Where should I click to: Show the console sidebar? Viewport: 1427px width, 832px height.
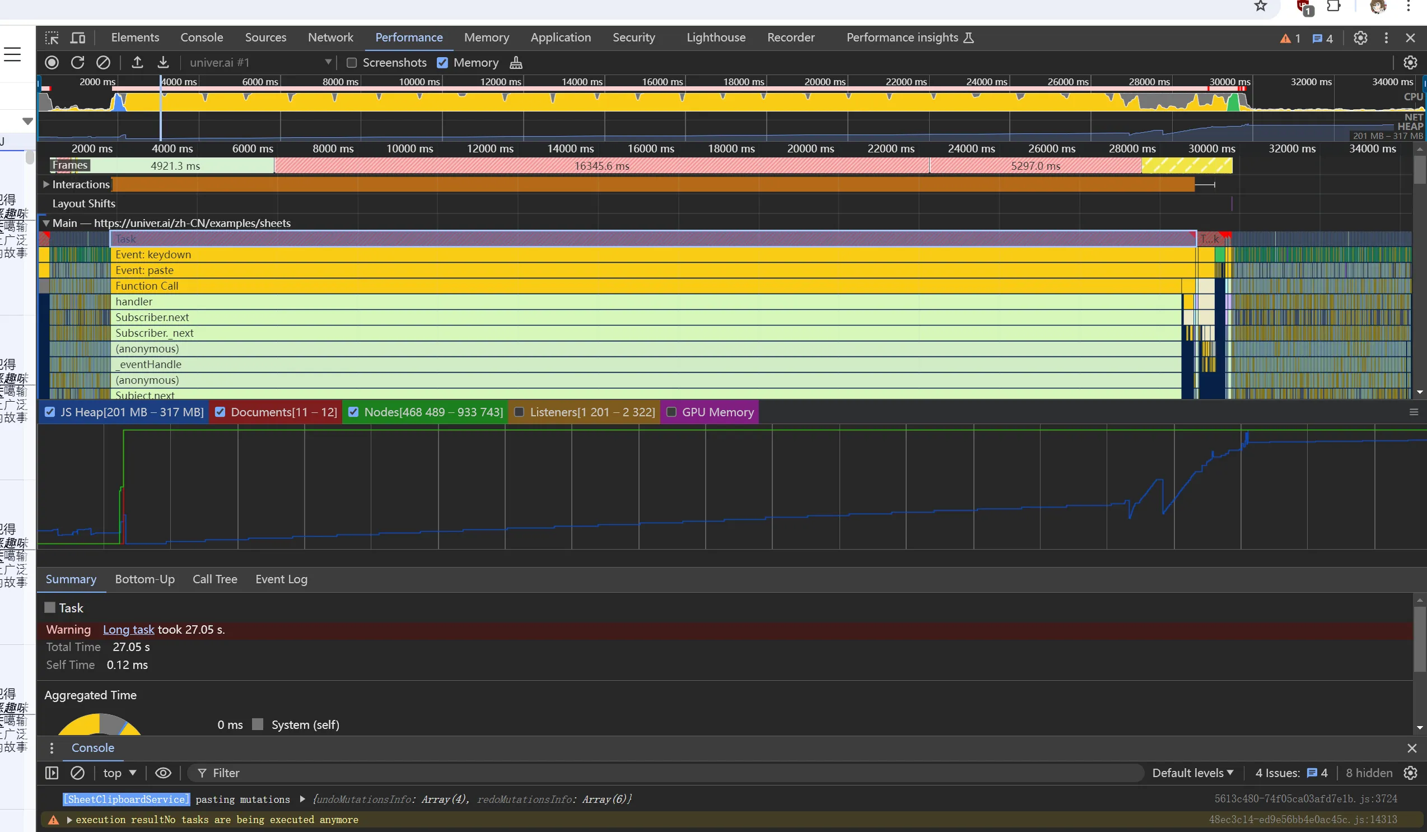(x=52, y=773)
